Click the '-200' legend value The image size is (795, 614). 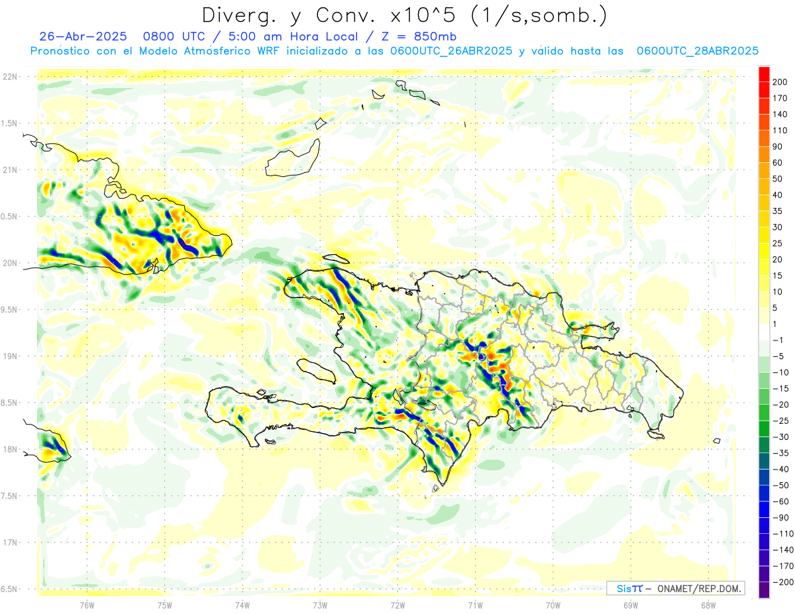pos(782,582)
